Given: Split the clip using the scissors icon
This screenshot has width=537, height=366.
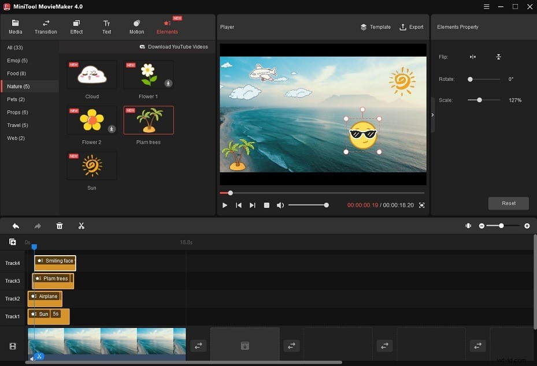Looking at the screenshot, I should click(x=82, y=226).
